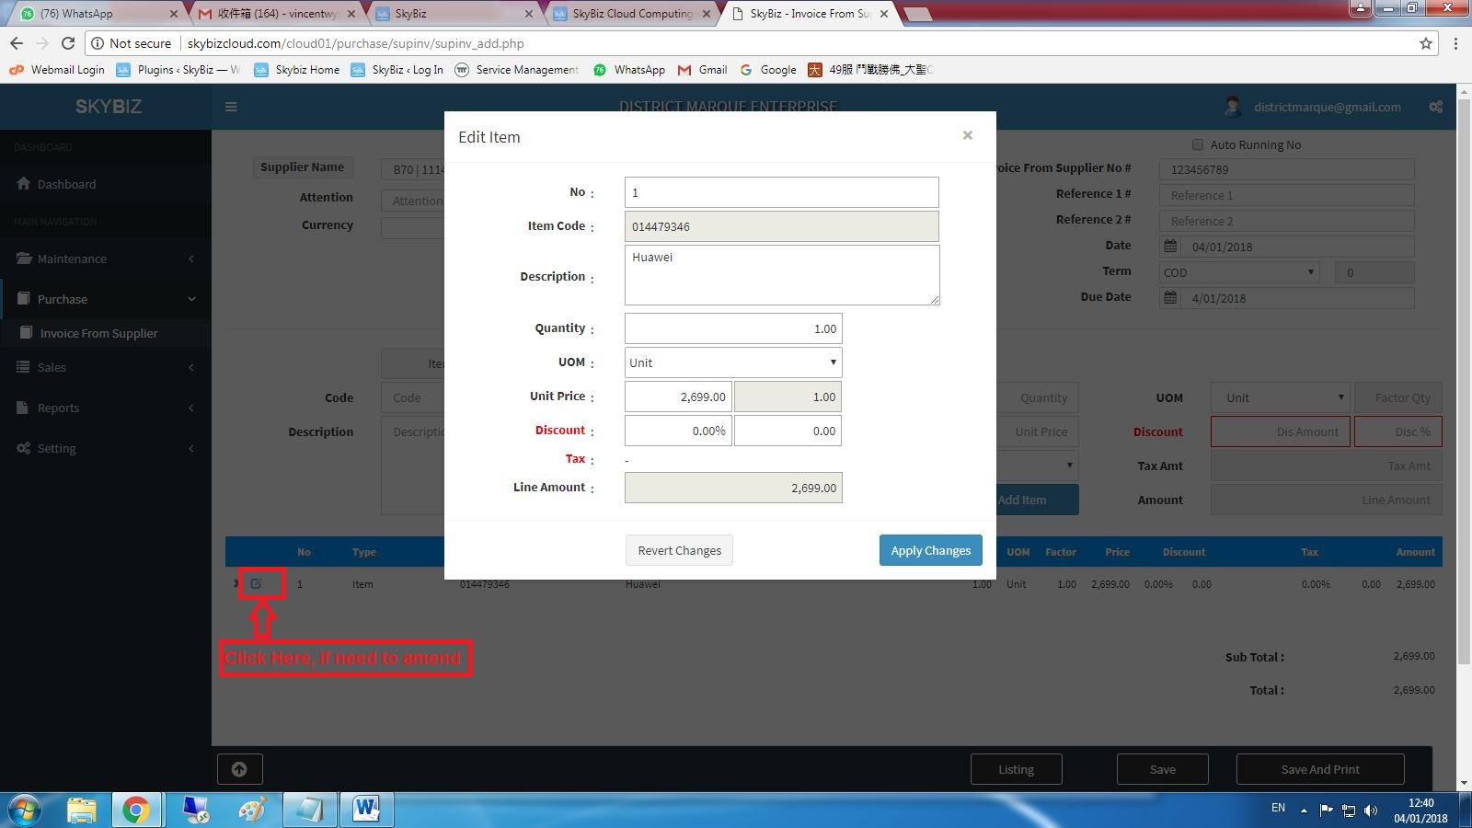Viewport: 1472px width, 828px height.
Task: Click in the Quantity input field
Action: (733, 328)
